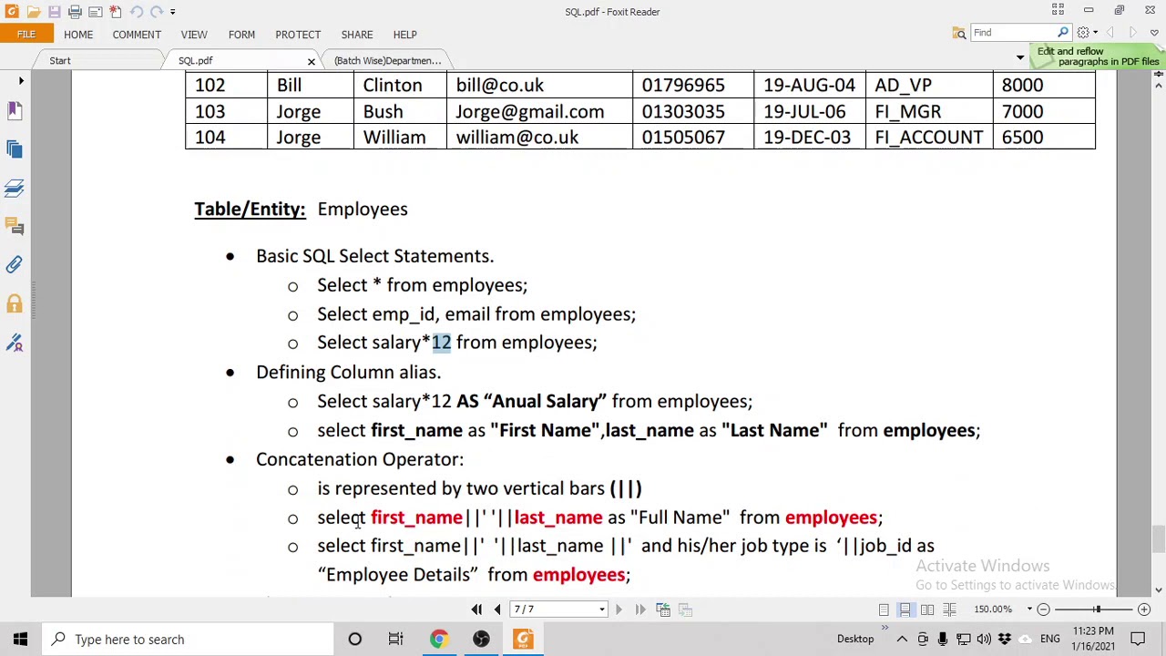Go to the previous page
The height and width of the screenshot is (656, 1166).
pos(496,610)
